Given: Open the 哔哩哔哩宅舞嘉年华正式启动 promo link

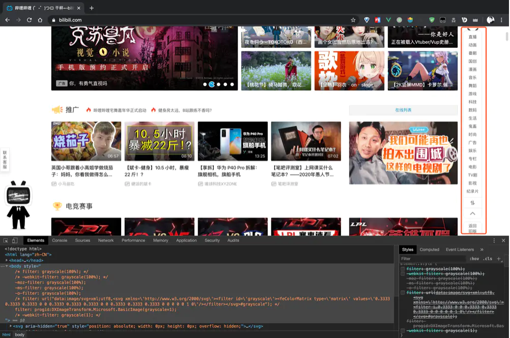Looking at the screenshot, I should (120, 110).
